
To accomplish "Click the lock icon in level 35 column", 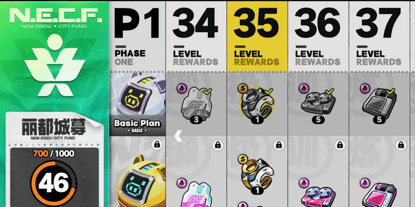I will pos(279,144).
